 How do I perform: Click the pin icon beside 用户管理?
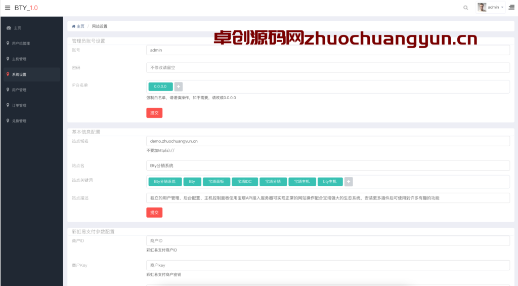coord(8,90)
